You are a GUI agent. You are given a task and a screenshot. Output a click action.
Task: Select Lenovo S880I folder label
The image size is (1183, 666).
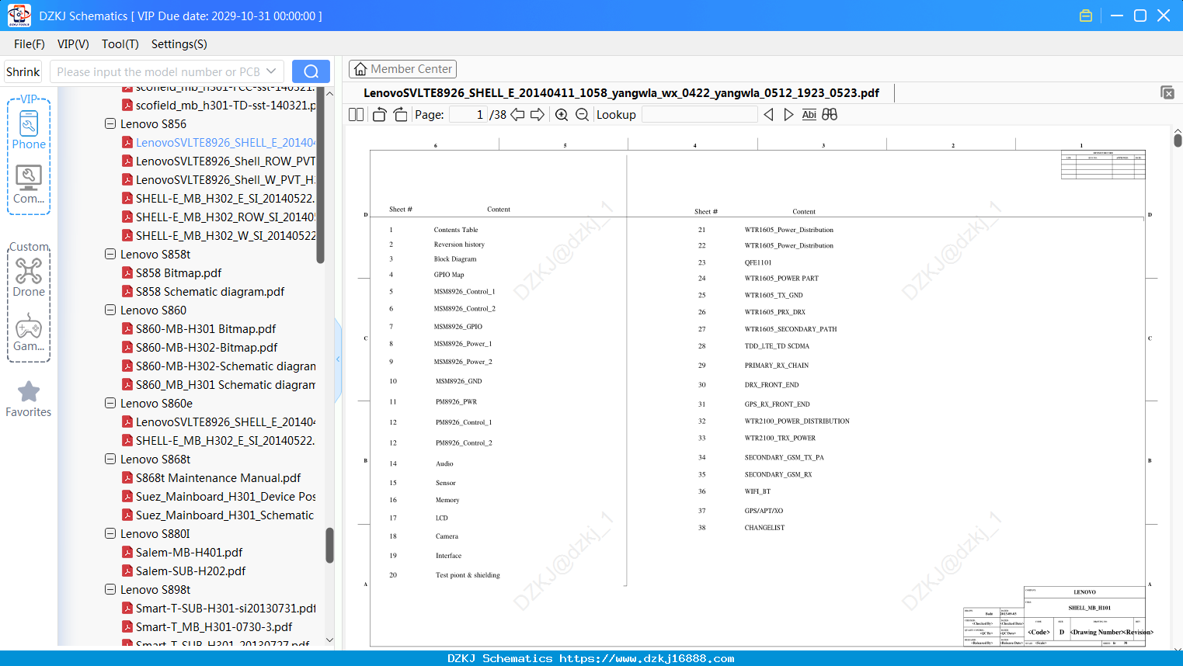[x=155, y=534]
